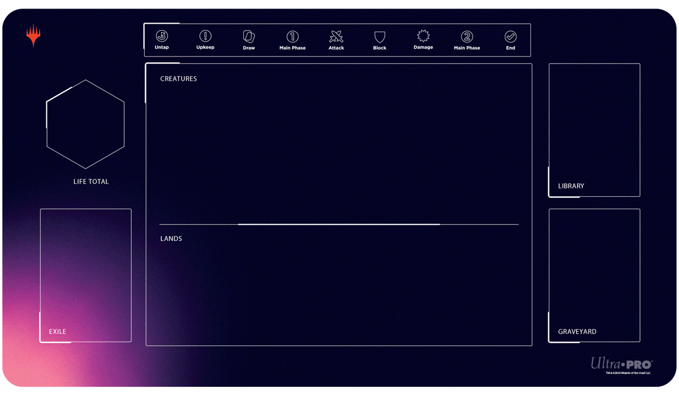Select the Upkeep exclamation icon
The height and width of the screenshot is (396, 679).
(x=205, y=36)
